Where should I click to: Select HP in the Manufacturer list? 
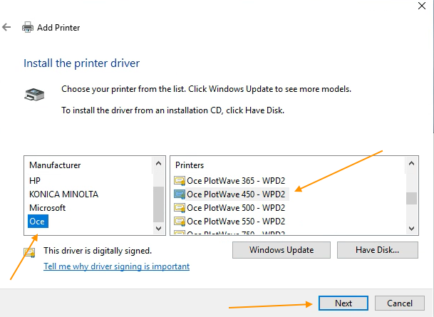35,181
